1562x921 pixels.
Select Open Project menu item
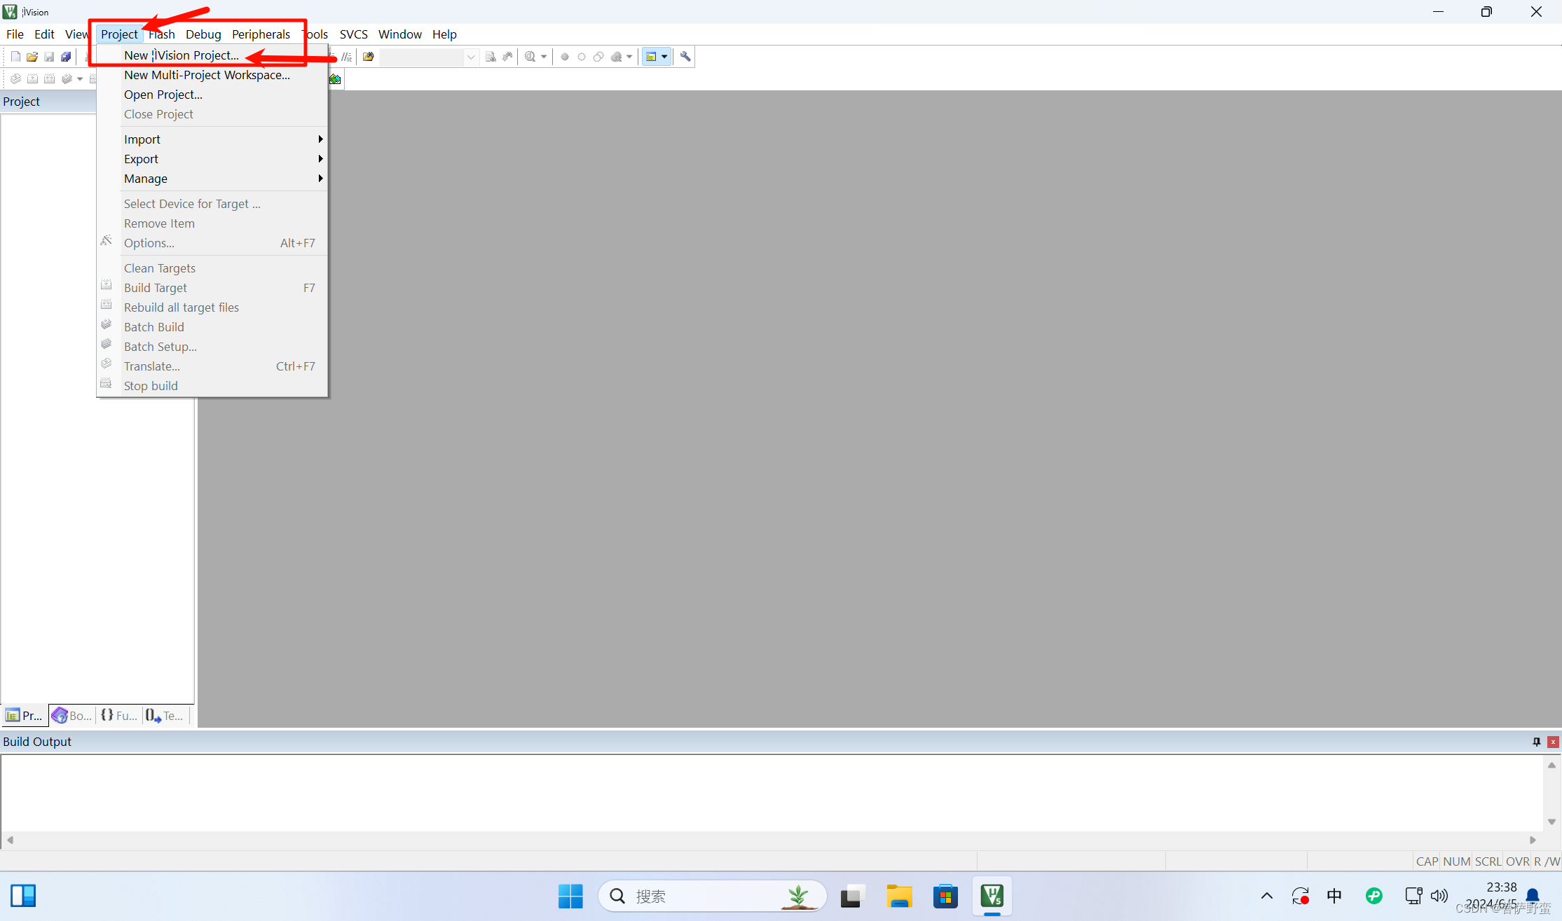coord(163,95)
